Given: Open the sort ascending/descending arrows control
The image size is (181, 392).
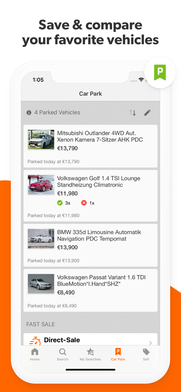Looking at the screenshot, I should [x=132, y=112].
